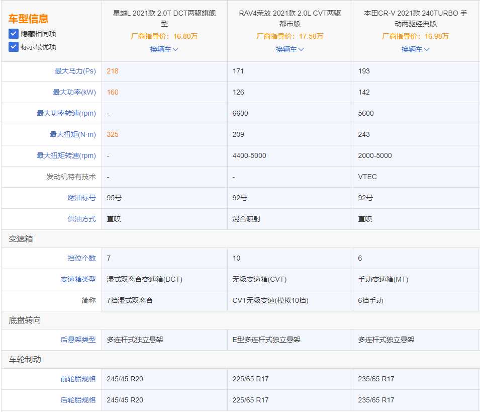Click the highlighted 160 kW value

[x=113, y=92]
